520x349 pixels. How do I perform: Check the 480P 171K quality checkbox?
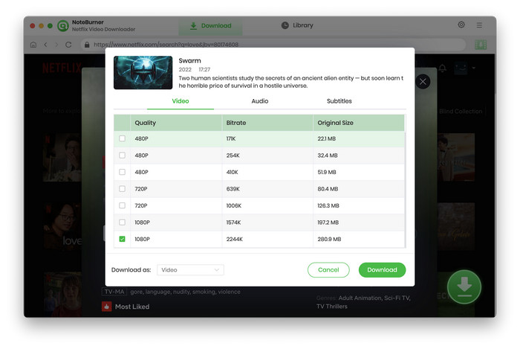tap(122, 138)
